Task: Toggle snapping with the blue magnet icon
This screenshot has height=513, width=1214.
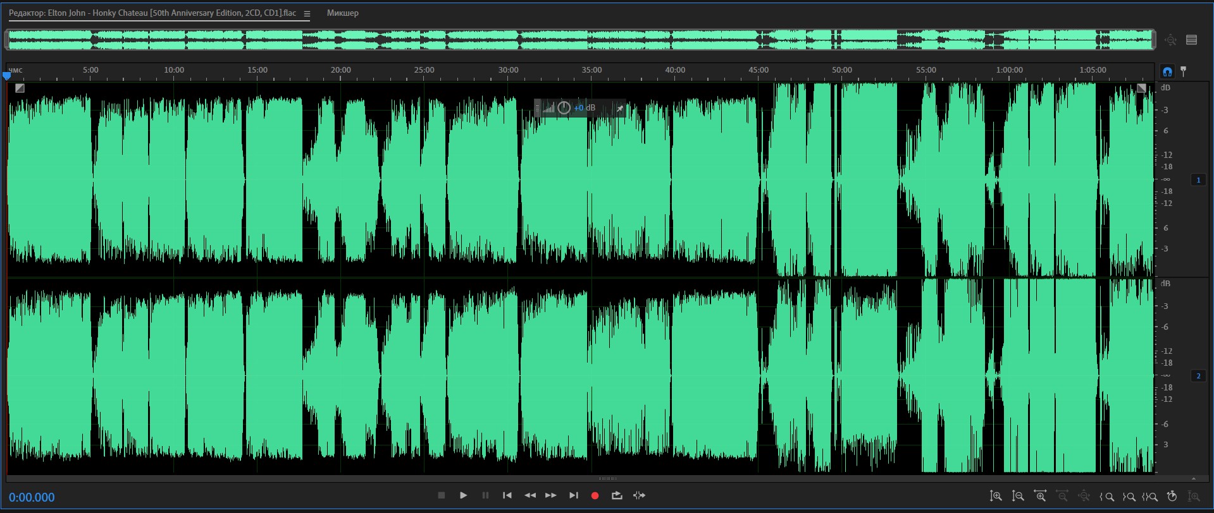Action: pos(1167,71)
